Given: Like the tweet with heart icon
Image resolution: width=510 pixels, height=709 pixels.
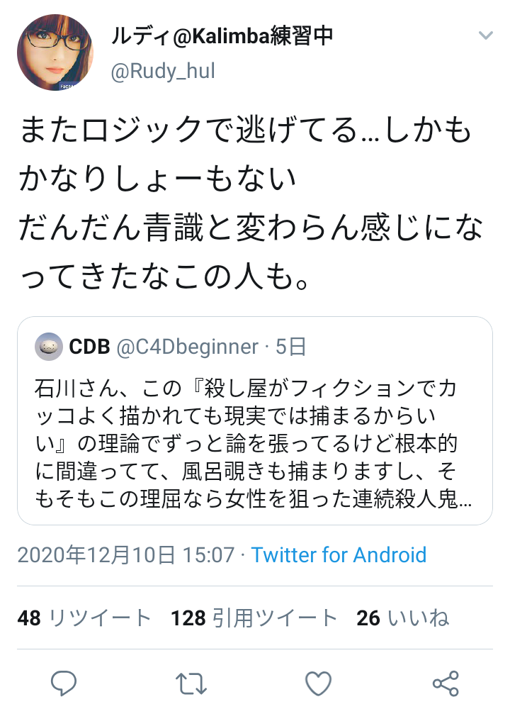Looking at the screenshot, I should pos(319,683).
